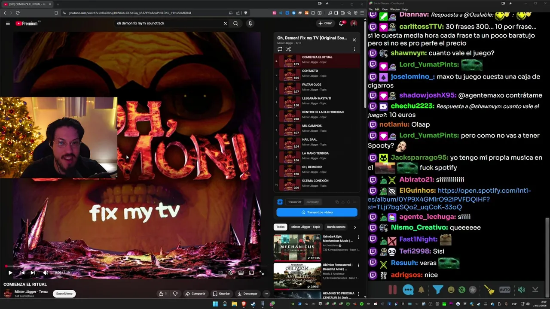Start voice search with microphone

(250, 23)
